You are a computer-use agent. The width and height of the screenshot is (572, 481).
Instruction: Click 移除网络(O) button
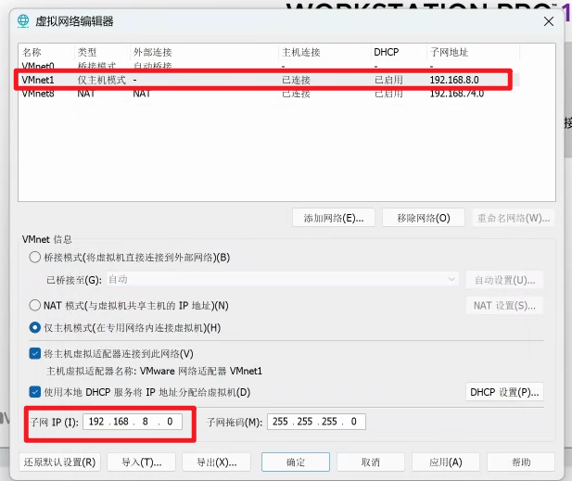tap(424, 218)
